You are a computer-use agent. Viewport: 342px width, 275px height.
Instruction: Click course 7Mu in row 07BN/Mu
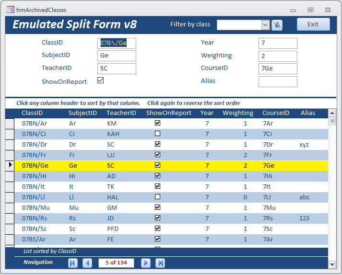tap(269, 207)
